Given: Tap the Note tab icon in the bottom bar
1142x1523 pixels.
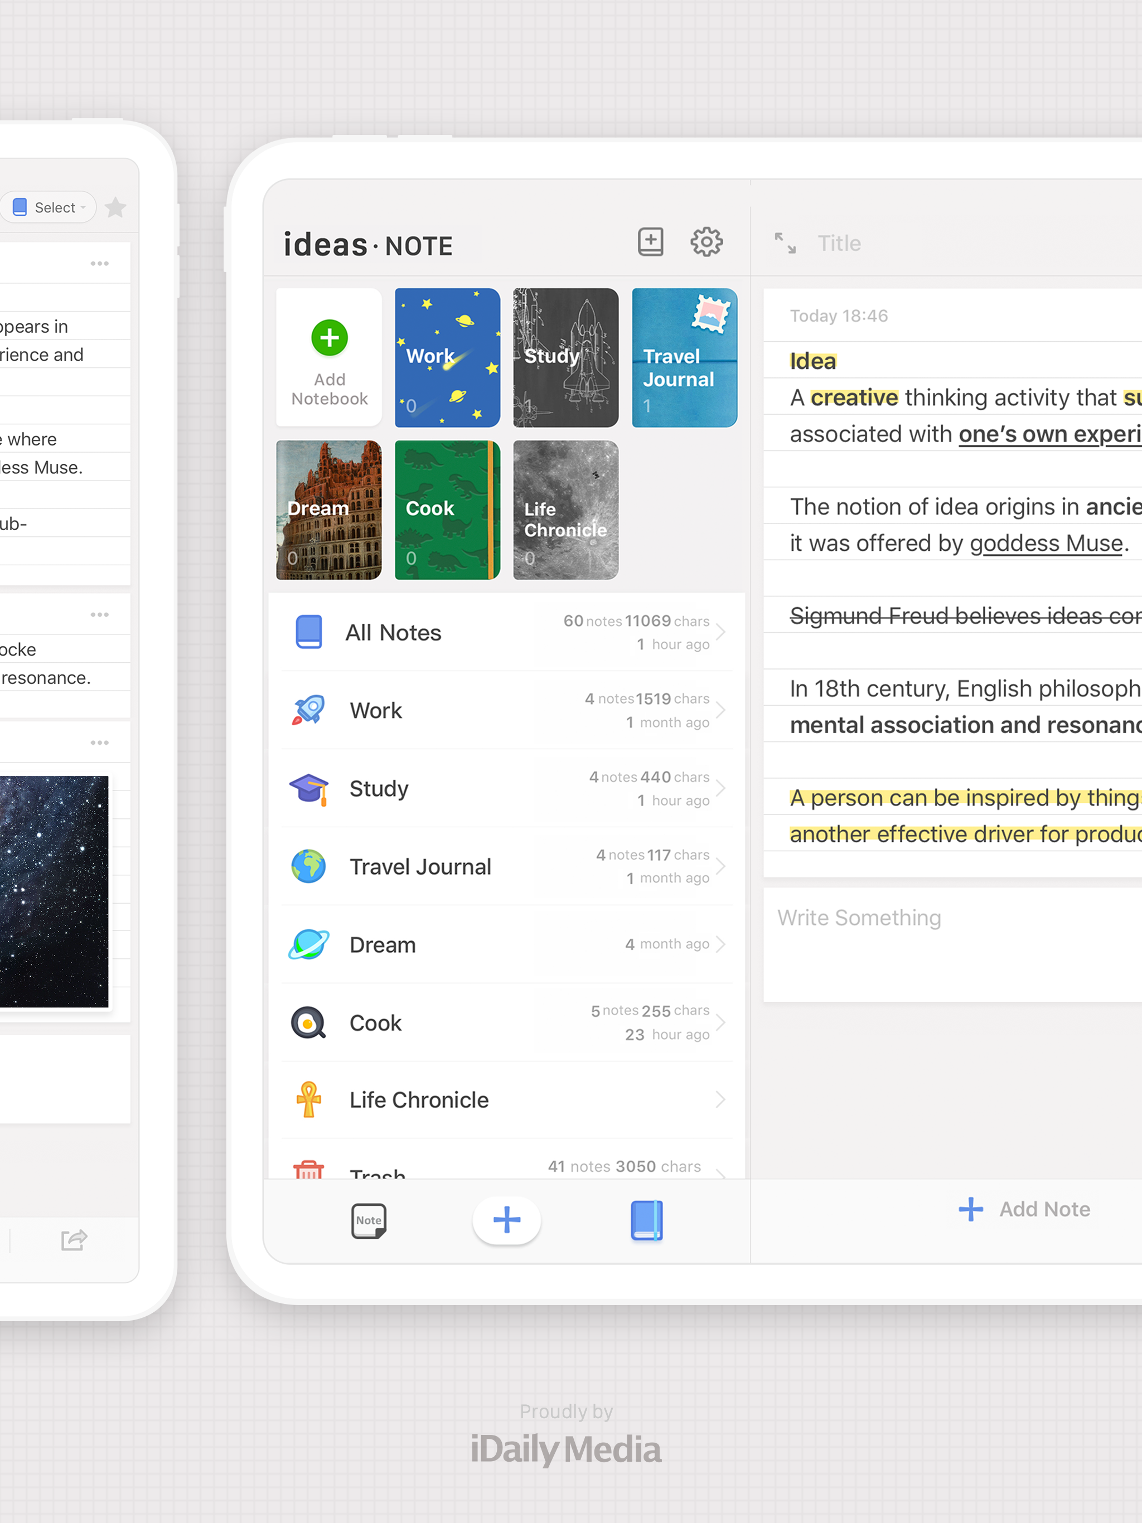Looking at the screenshot, I should 369,1220.
